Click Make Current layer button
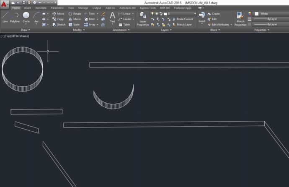Screen dimensions: 289x187 183,19
